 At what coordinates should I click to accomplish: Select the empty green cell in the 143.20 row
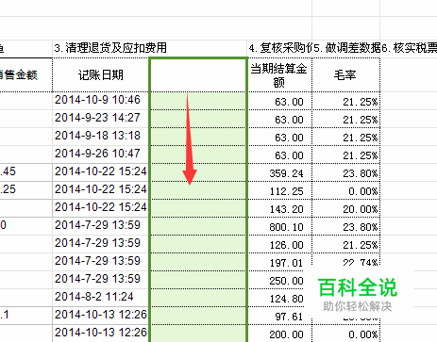[198, 208]
